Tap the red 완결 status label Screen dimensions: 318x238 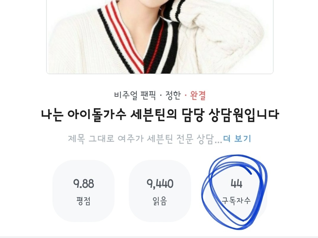click(198, 95)
